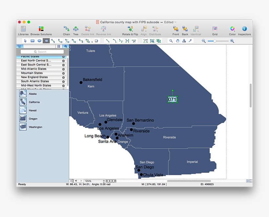Select the stamp tool
This screenshot has width=269, height=217.
[184, 41]
